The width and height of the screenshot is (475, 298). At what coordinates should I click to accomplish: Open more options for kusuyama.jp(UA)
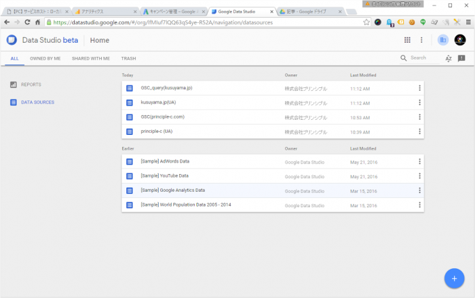pos(419,102)
